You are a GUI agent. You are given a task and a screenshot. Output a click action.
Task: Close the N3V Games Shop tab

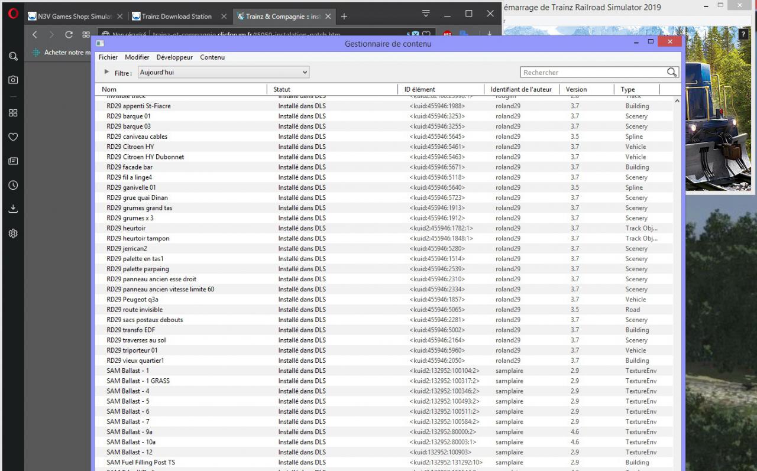120,17
